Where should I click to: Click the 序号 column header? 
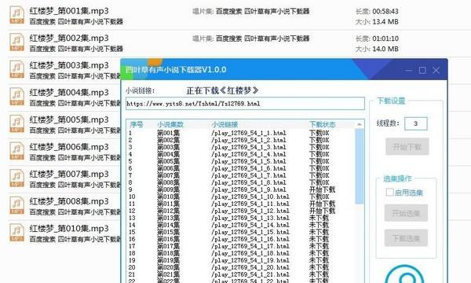tap(137, 124)
